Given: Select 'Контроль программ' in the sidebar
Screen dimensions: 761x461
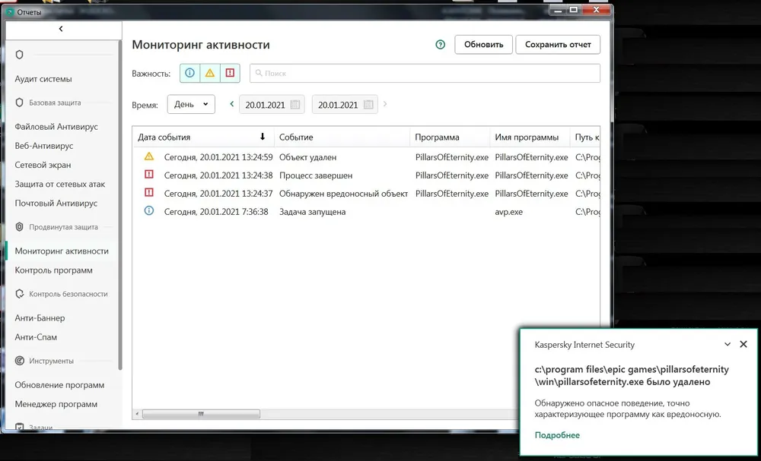Looking at the screenshot, I should [53, 270].
